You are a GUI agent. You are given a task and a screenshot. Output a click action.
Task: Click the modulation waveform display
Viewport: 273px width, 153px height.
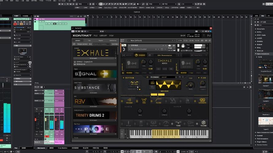pos(168,85)
